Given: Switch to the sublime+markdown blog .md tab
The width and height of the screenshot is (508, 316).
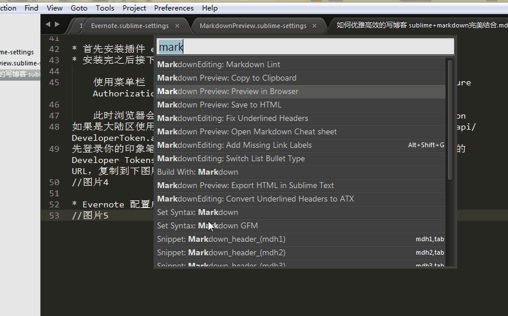Looking at the screenshot, I should [422, 25].
